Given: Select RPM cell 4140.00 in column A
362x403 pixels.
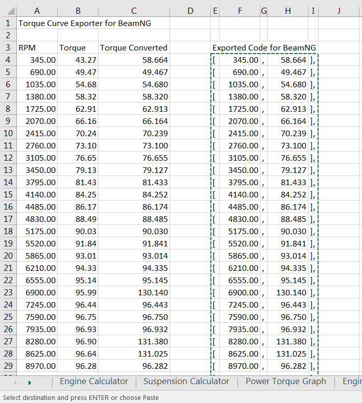Looking at the screenshot, I should [x=37, y=194].
